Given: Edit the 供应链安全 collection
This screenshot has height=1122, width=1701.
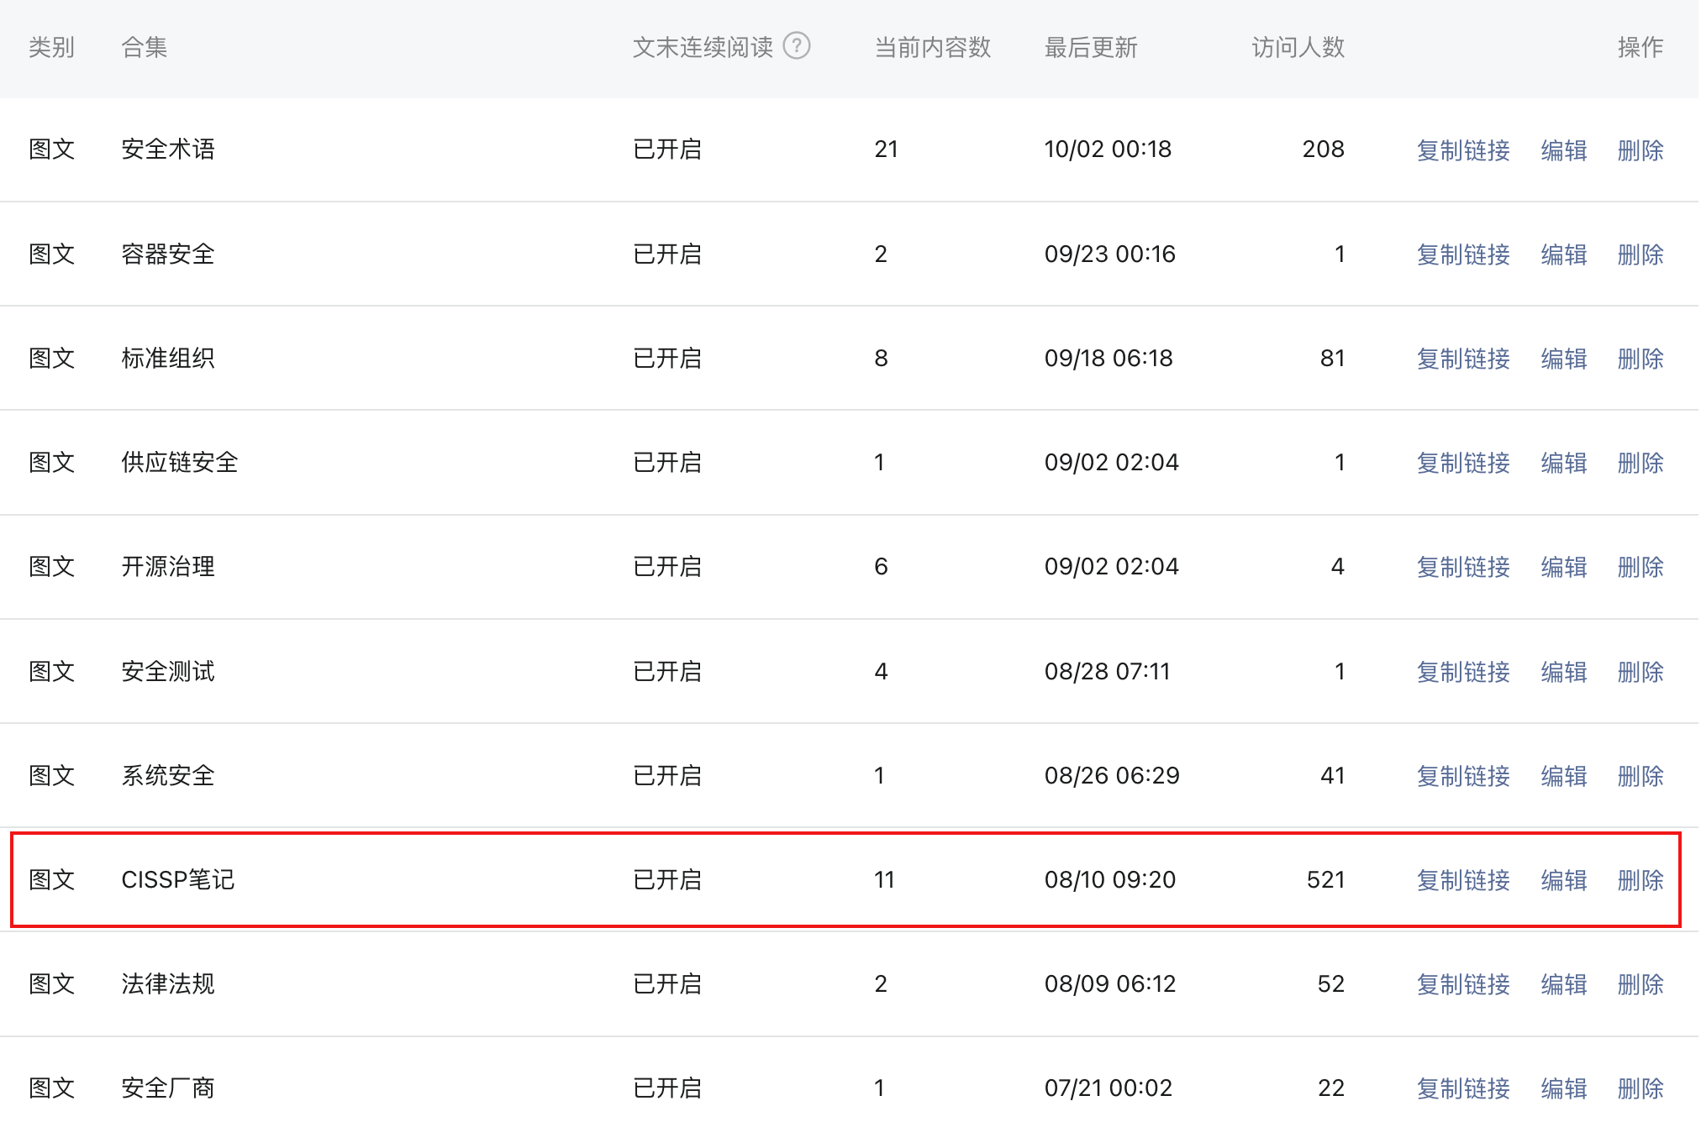Looking at the screenshot, I should click(x=1563, y=463).
